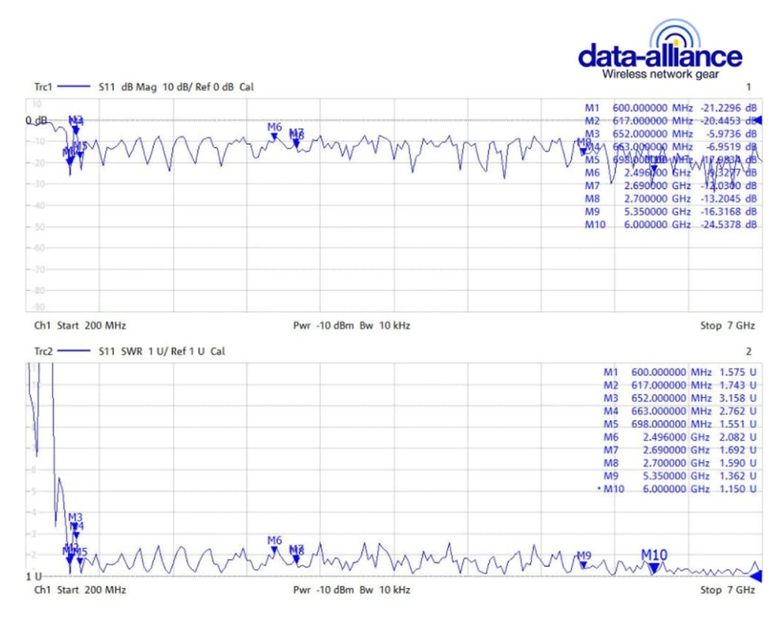Click 'Stop 7 GHz' under the top chart

click(727, 325)
